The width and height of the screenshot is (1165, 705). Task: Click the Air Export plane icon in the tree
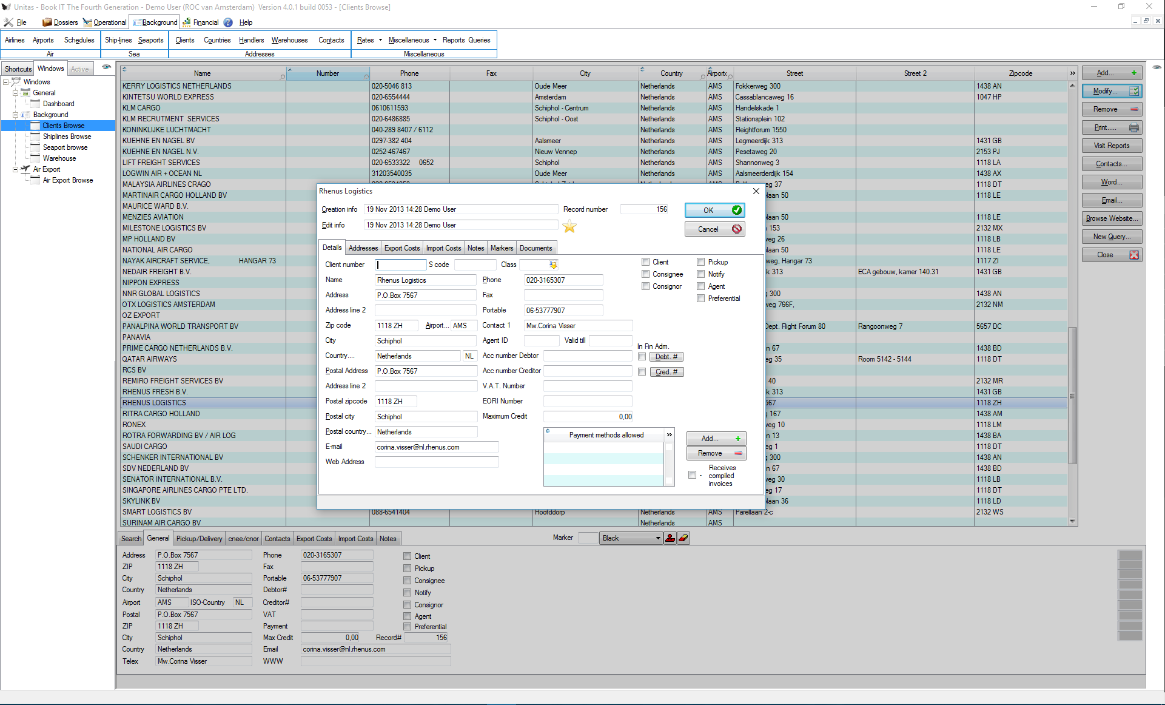25,169
